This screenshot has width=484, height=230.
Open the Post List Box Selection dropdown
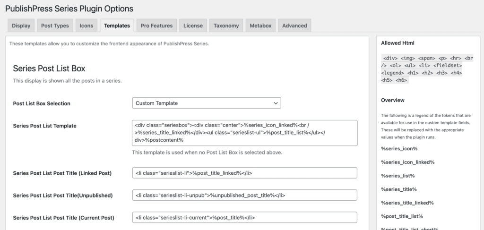click(207, 103)
